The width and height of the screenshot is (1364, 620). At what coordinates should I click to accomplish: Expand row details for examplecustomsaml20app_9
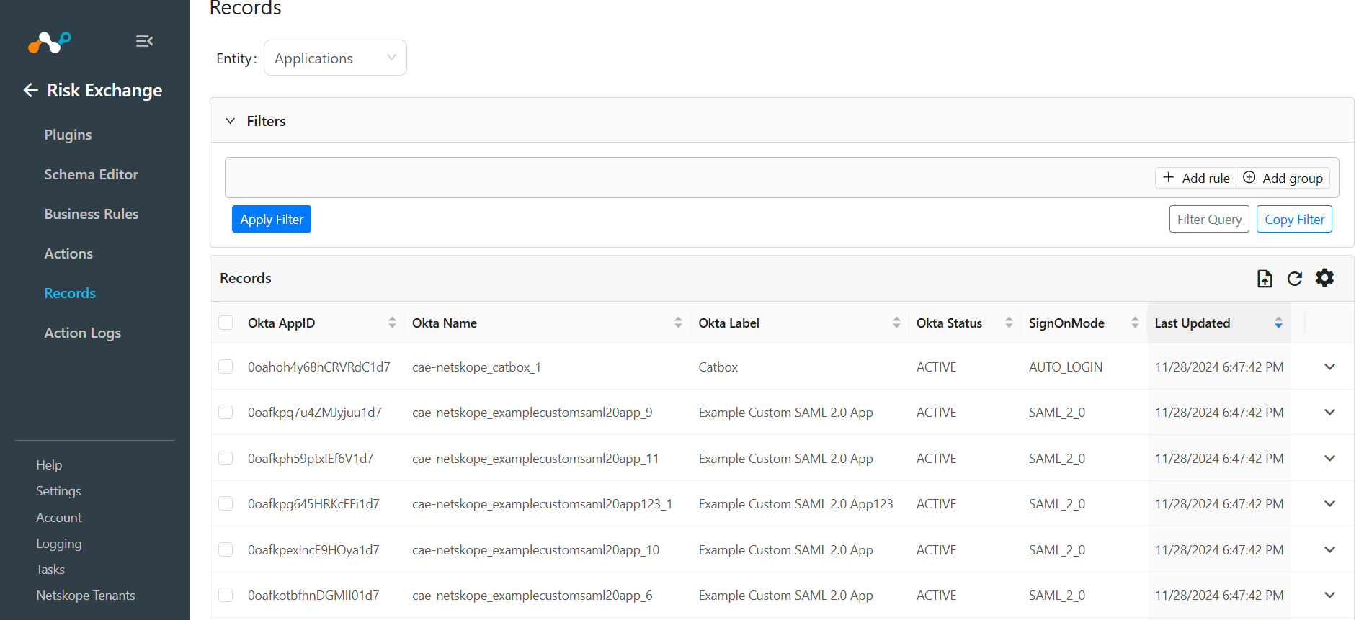click(x=1330, y=412)
